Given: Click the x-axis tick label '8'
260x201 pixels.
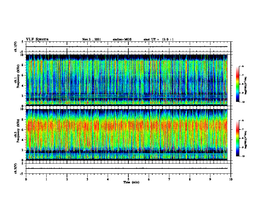Looking at the screenshot, I should (x=190, y=179).
